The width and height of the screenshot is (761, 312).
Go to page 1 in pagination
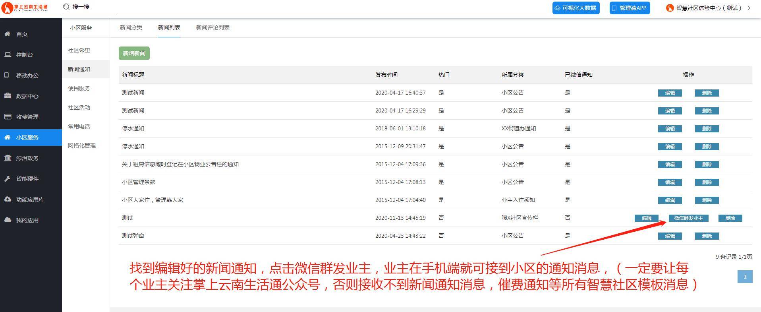[745, 277]
